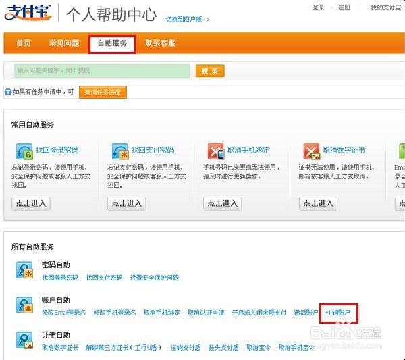
Task: Click the 常用自助服务 section heading
Action: click(32, 124)
